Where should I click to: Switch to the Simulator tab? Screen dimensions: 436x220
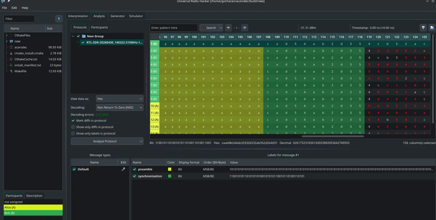pos(136,16)
